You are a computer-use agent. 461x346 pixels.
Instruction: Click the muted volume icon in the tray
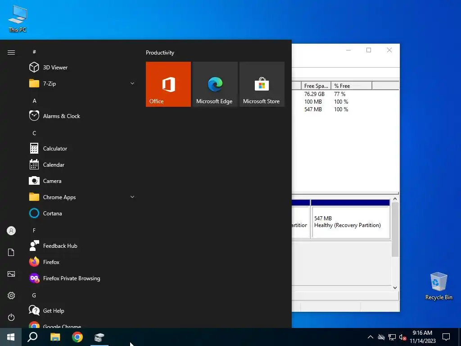point(402,337)
